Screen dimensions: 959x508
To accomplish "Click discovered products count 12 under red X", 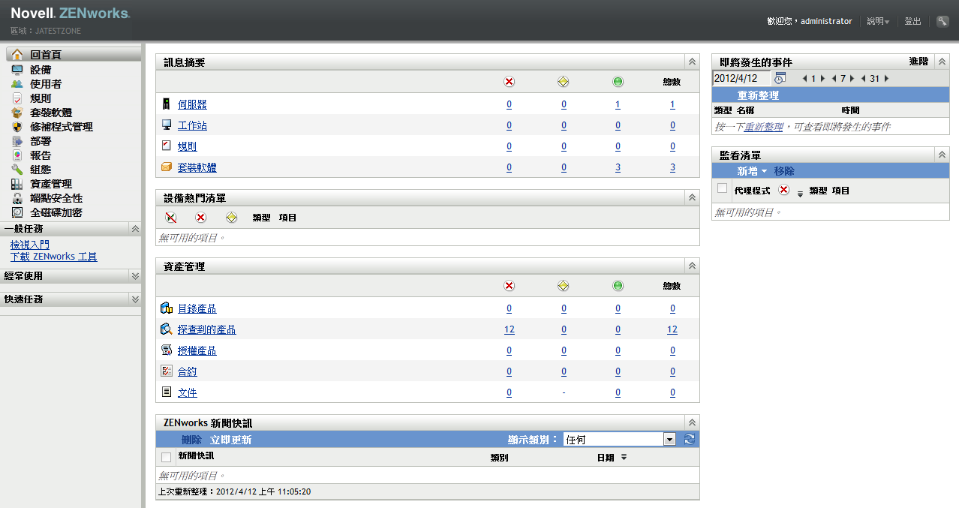I will tap(510, 329).
